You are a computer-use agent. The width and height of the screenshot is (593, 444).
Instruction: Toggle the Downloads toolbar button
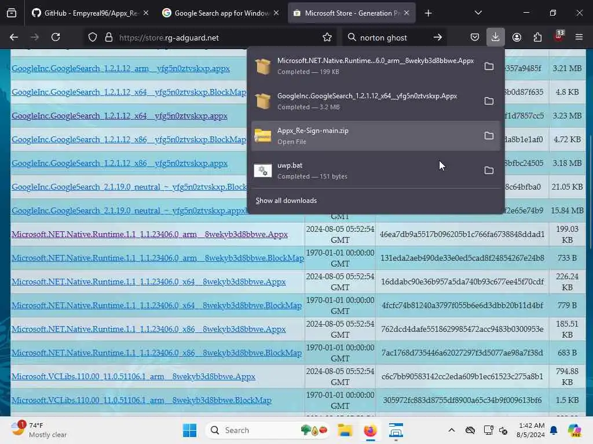point(496,38)
